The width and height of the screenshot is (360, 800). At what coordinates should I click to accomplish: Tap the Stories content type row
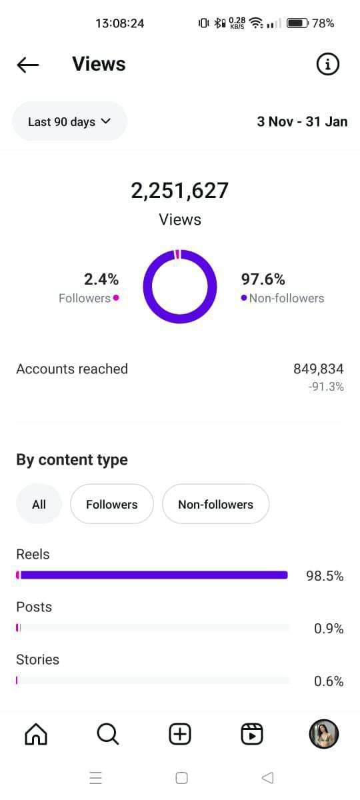pyautogui.click(x=180, y=670)
